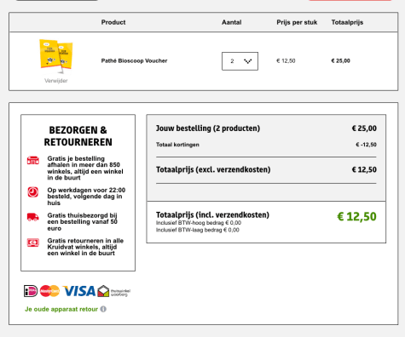
Task: Click the Gratis je bestelling afhalen text
Action: click(x=85, y=168)
